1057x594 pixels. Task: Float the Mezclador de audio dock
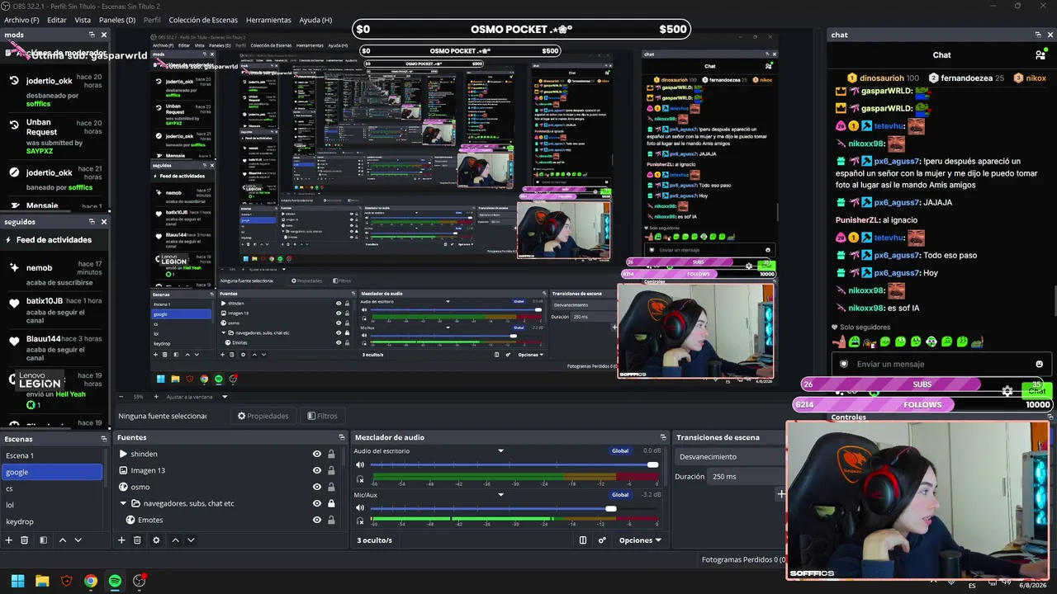[662, 437]
